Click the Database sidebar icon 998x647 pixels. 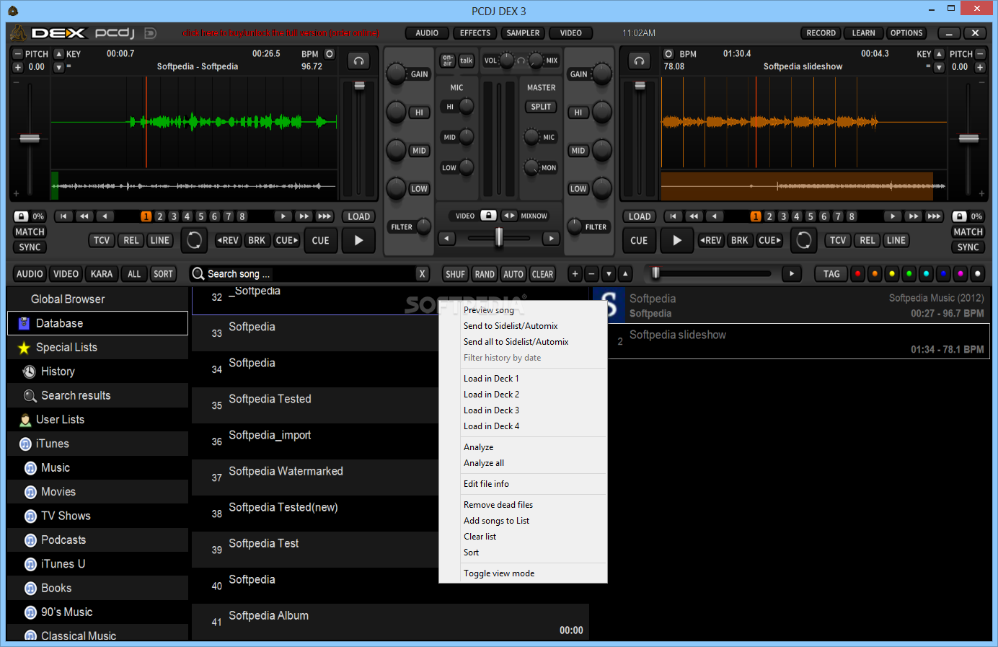[24, 323]
